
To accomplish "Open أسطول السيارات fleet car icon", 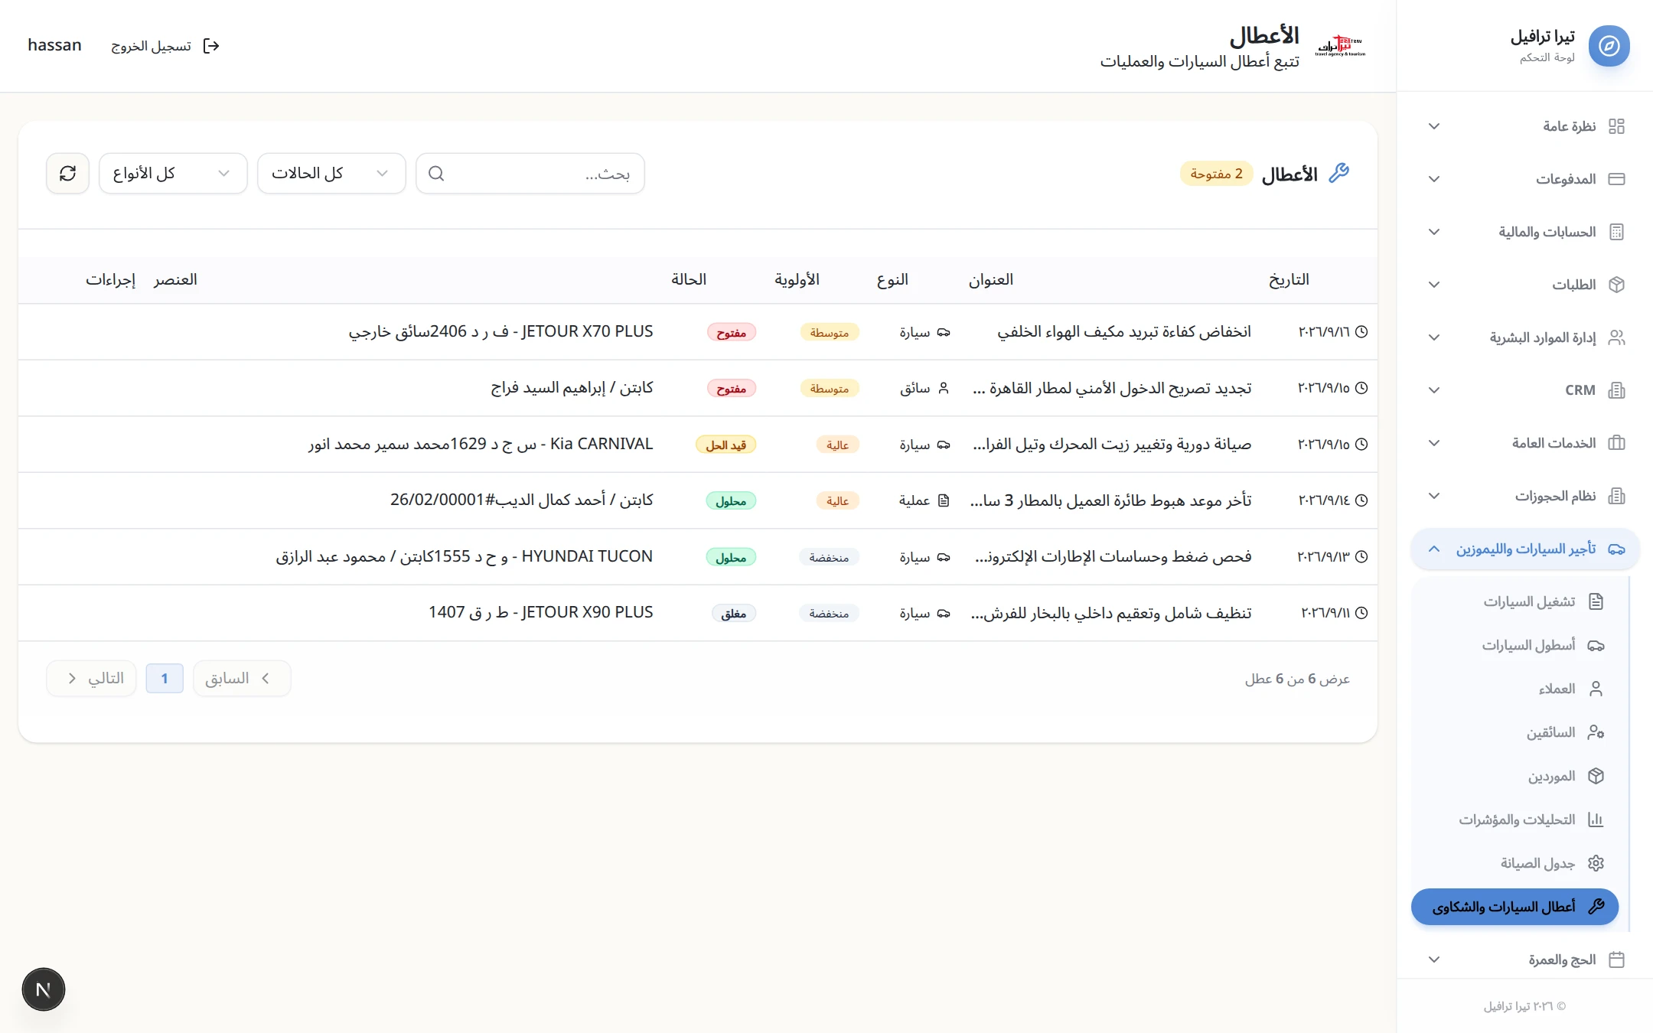I will (x=1596, y=645).
